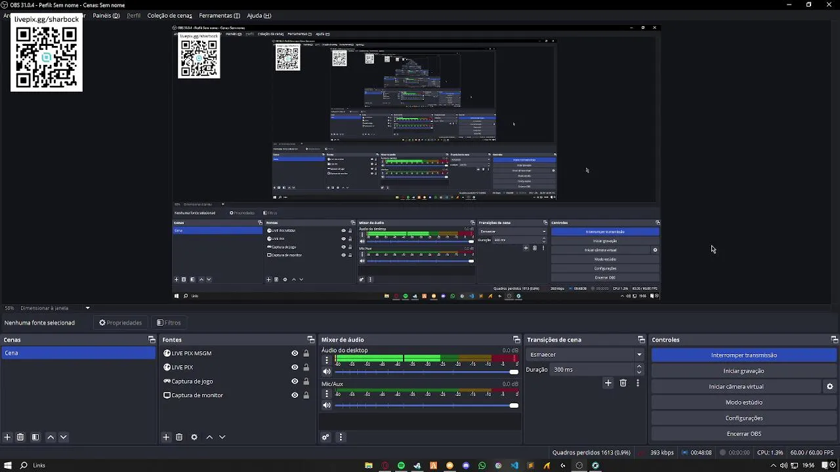840x472 pixels.
Task: Open the Ajuda menu
Action: (259, 16)
